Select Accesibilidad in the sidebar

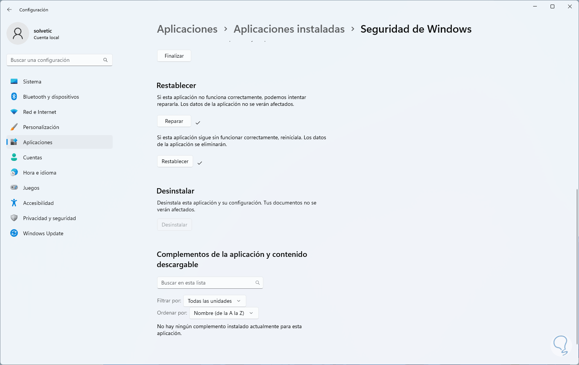[60, 203]
